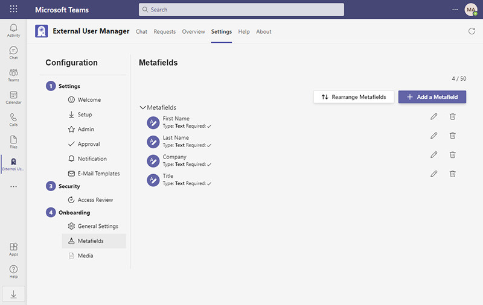Open Files in the left rail
This screenshot has height=305, width=483.
click(13, 142)
